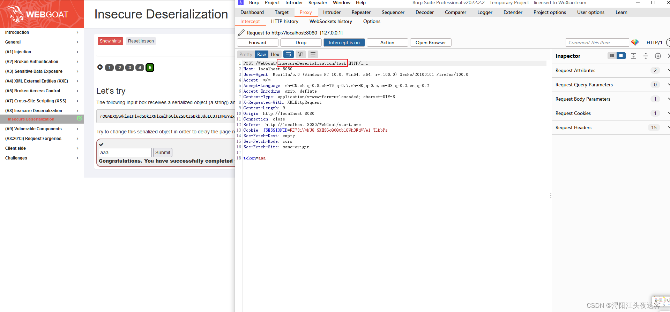Open the Insecure Deserialization lesson link
The height and width of the screenshot is (312, 670).
coord(31,119)
